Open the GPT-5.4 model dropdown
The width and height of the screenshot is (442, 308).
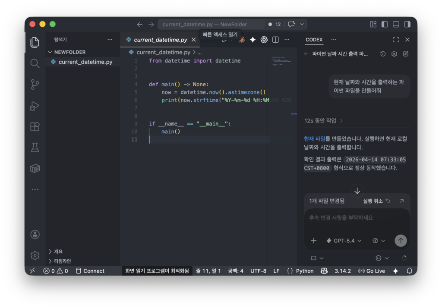click(344, 241)
